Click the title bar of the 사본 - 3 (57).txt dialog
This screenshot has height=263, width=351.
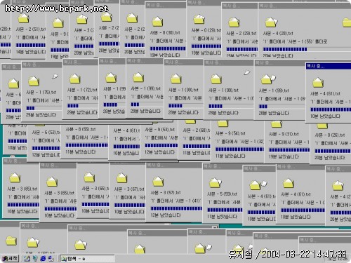click(174, 165)
